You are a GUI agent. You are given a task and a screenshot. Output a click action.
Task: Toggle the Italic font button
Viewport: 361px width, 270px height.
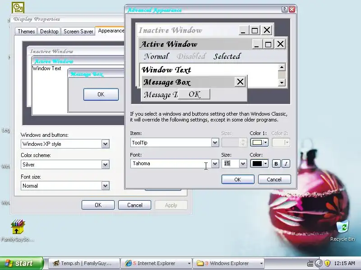286,164
